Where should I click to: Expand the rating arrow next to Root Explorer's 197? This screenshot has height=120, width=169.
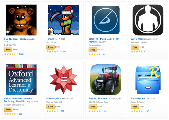[x=144, y=111]
